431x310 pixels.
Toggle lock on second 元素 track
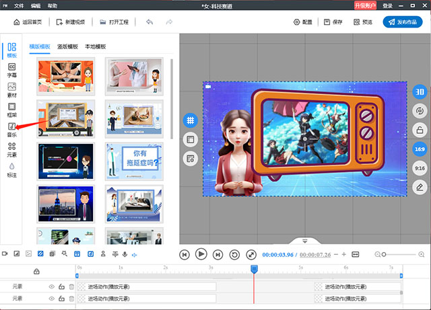pyautogui.click(x=61, y=298)
